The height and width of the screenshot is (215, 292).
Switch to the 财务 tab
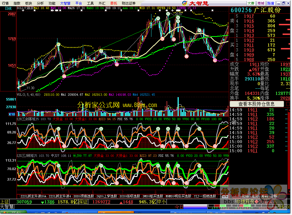click(245, 196)
